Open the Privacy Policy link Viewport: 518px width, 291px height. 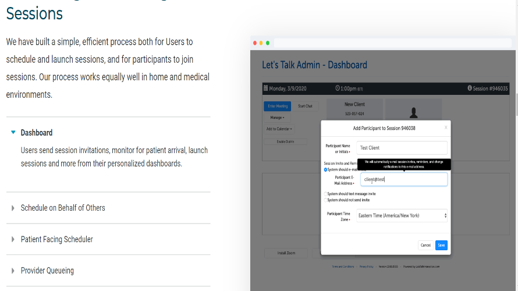click(x=366, y=267)
